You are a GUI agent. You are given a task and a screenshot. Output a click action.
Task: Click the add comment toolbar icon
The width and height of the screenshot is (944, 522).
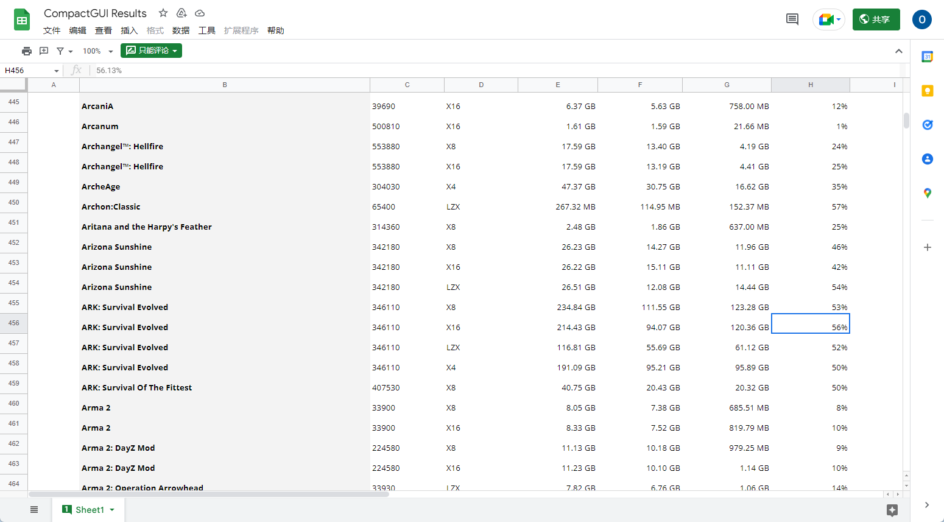click(x=44, y=51)
